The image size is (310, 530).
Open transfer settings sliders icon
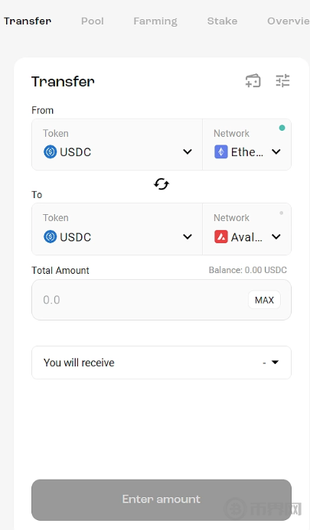click(282, 81)
